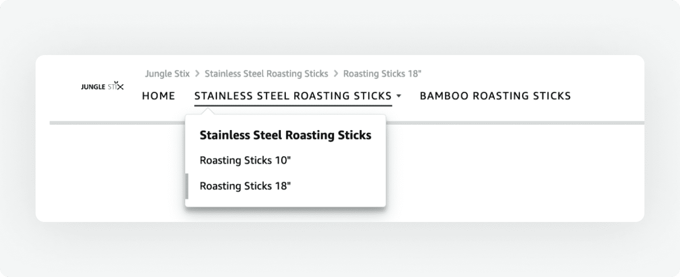
Task: Click the gray selection bar beside Roasting Sticks 18"
Action: click(187, 186)
